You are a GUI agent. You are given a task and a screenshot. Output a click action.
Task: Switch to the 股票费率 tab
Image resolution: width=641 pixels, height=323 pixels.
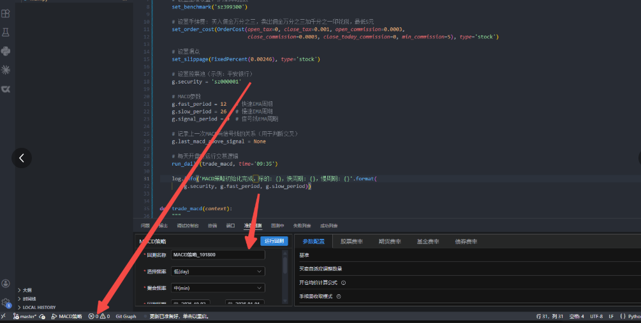tap(351, 241)
